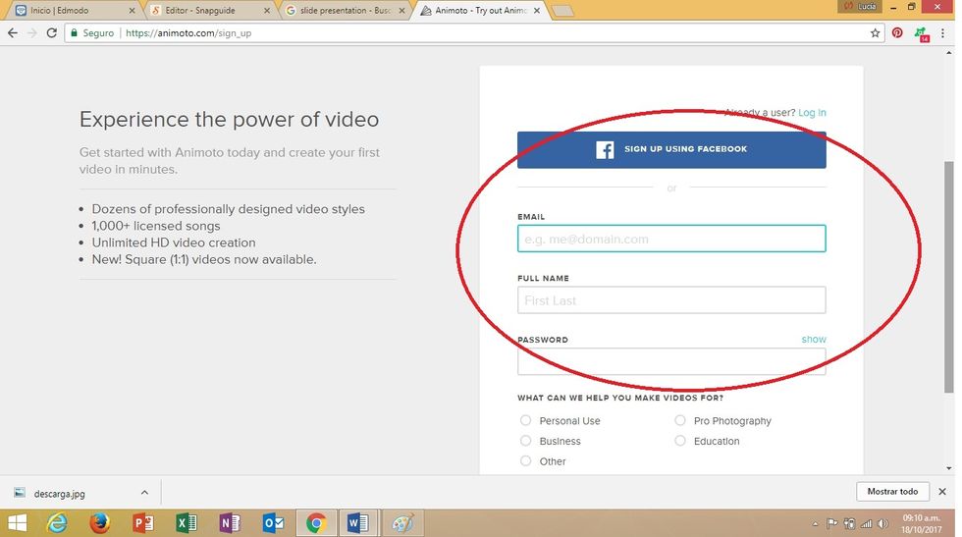The image size is (962, 537).
Task: Open a new browser tab
Action: (x=562, y=11)
